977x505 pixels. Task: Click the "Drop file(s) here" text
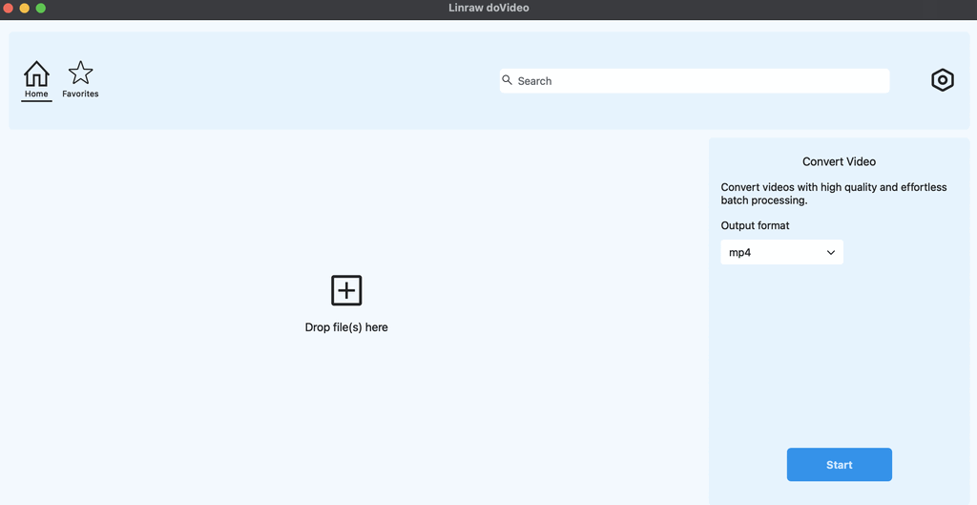click(x=346, y=327)
